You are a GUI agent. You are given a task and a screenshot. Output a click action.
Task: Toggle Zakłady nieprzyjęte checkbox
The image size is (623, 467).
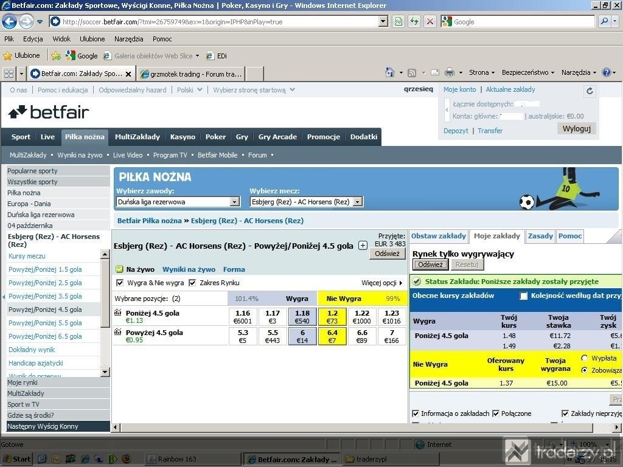click(565, 413)
